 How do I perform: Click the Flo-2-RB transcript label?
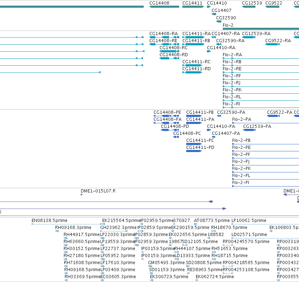click(232, 62)
